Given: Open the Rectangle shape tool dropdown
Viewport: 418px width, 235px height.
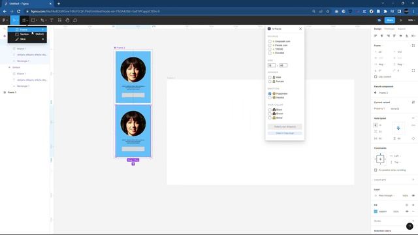Looking at the screenshot, I should 36,20.
